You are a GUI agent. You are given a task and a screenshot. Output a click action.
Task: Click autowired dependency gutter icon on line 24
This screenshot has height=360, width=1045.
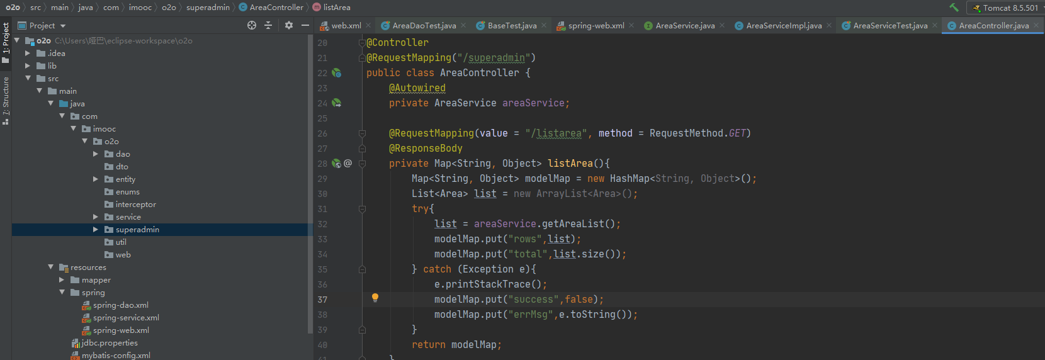[x=337, y=103]
